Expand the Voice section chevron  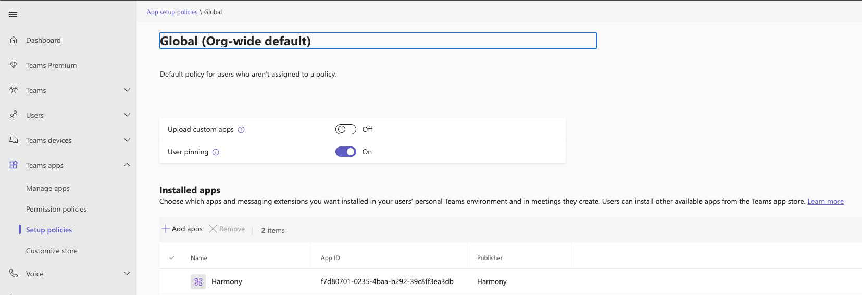pyautogui.click(x=127, y=273)
